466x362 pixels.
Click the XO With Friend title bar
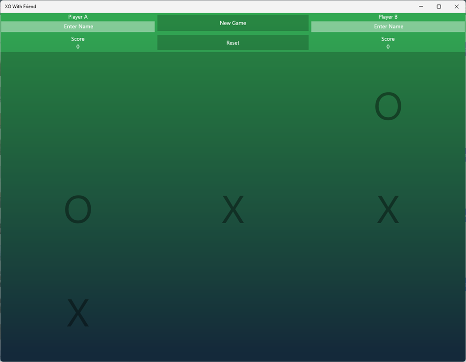196,6
